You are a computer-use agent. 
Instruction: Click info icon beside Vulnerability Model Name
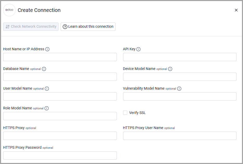tap(179, 89)
